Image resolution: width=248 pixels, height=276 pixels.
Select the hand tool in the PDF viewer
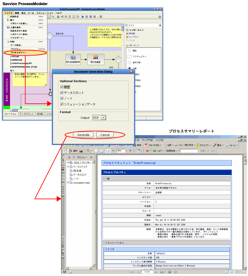pyautogui.click(x=65, y=151)
